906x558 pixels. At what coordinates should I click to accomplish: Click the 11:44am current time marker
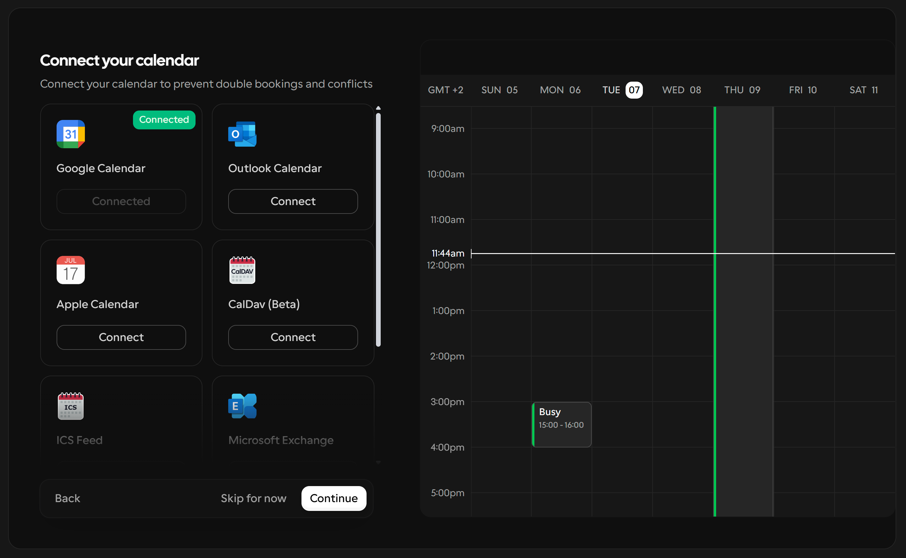(448, 253)
